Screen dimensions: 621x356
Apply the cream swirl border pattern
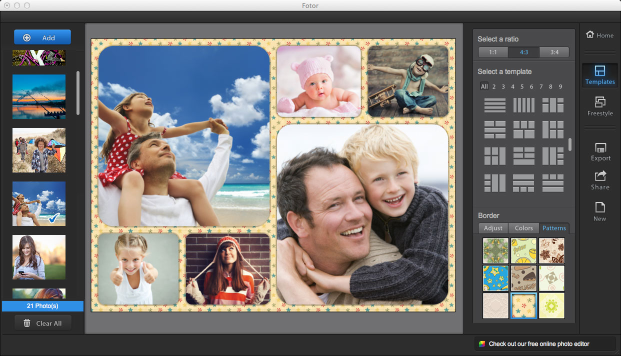point(551,278)
